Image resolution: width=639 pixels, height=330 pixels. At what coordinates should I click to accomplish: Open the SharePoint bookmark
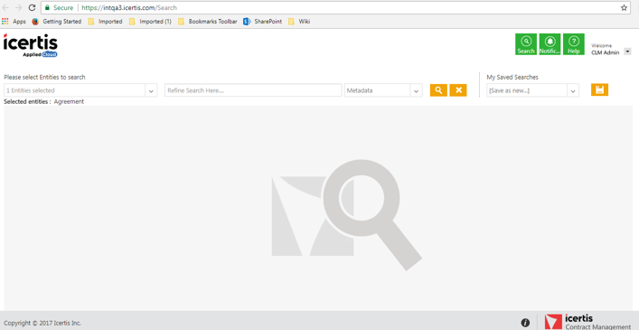point(262,22)
